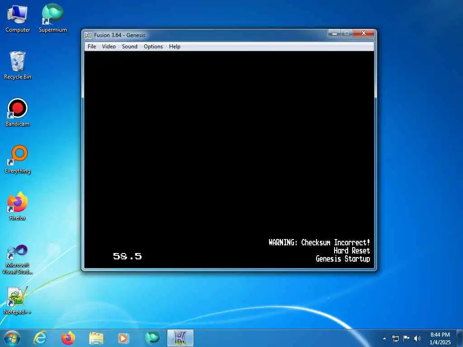Click the 'Genesis Startup' message text

(x=343, y=259)
